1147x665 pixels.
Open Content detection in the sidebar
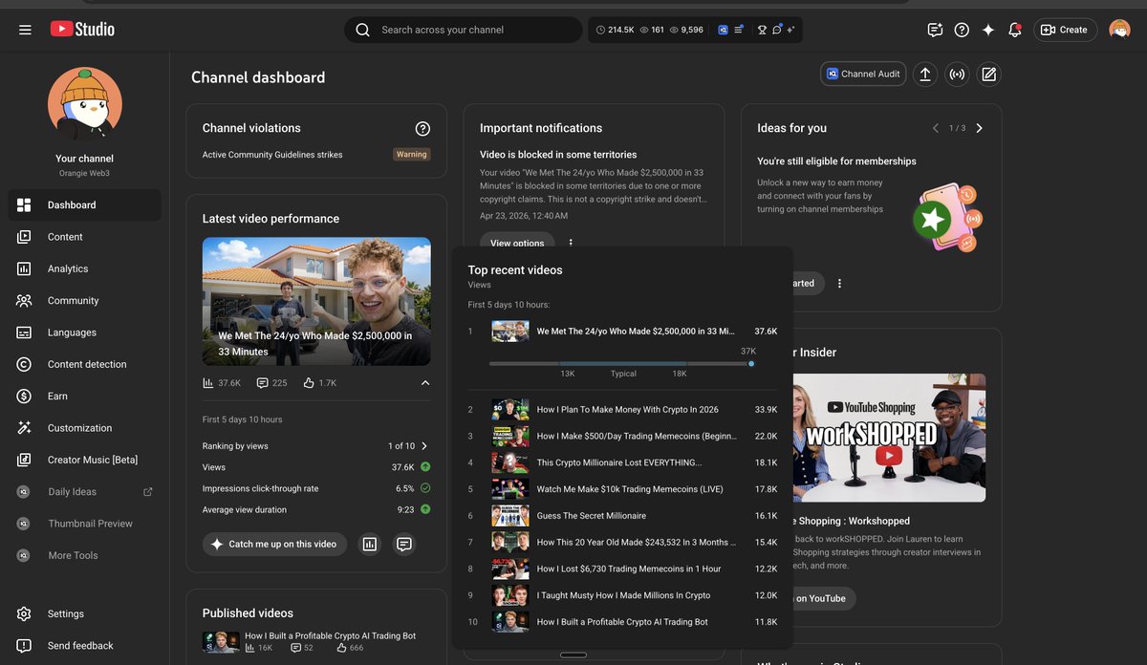pos(85,364)
